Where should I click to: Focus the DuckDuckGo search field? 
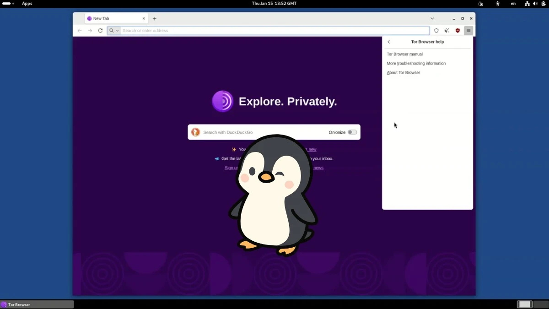pyautogui.click(x=256, y=132)
